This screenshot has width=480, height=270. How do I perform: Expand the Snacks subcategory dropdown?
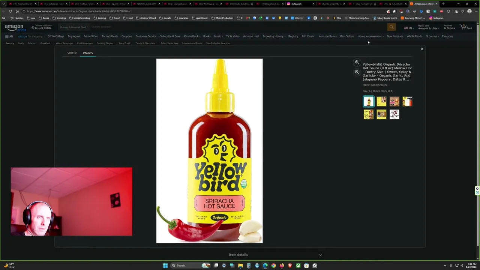pos(32,43)
